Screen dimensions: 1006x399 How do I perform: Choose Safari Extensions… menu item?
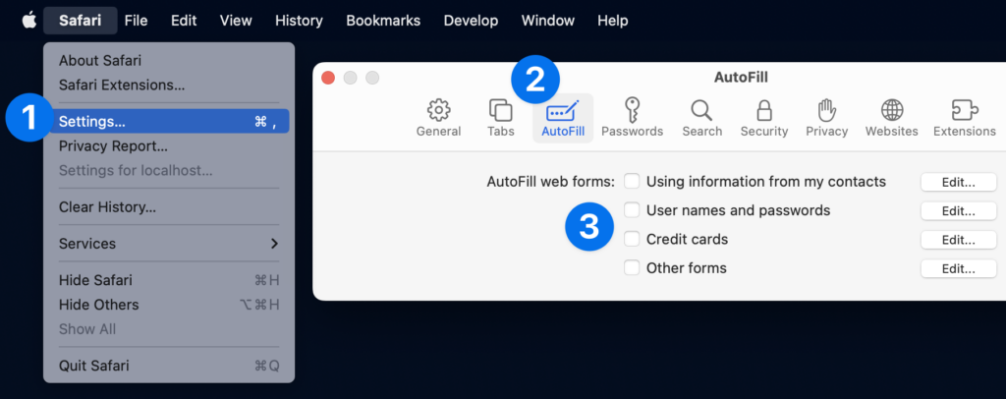(169, 85)
